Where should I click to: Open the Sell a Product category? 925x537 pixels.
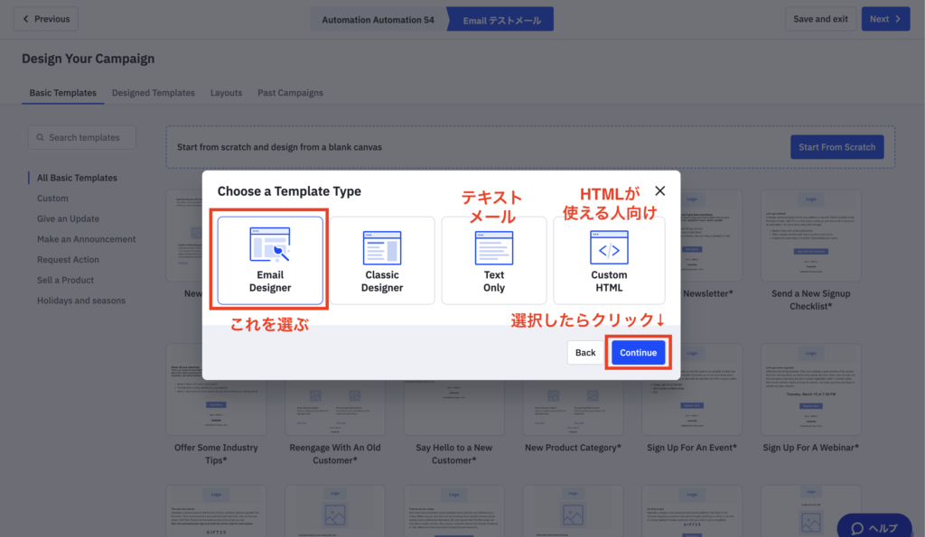click(x=65, y=280)
